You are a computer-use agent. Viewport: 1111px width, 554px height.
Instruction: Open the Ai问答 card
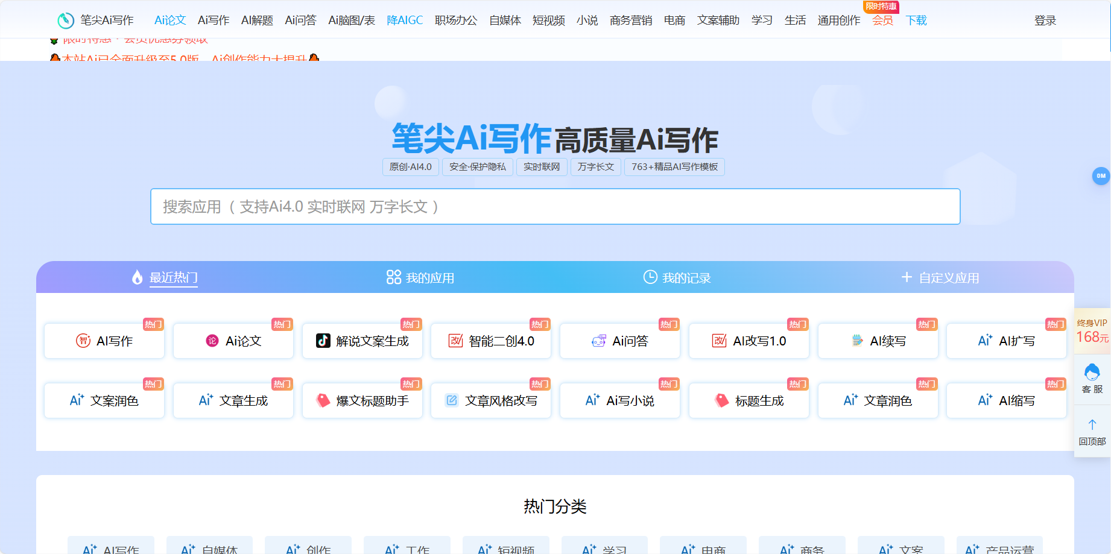point(619,341)
